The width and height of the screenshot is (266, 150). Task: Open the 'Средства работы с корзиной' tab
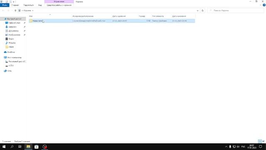pos(59,5)
